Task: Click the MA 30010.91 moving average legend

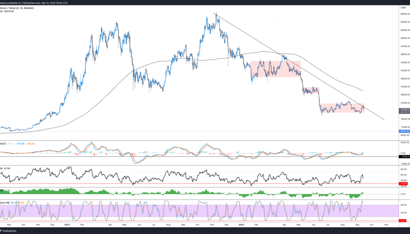Action: pos(8,11)
